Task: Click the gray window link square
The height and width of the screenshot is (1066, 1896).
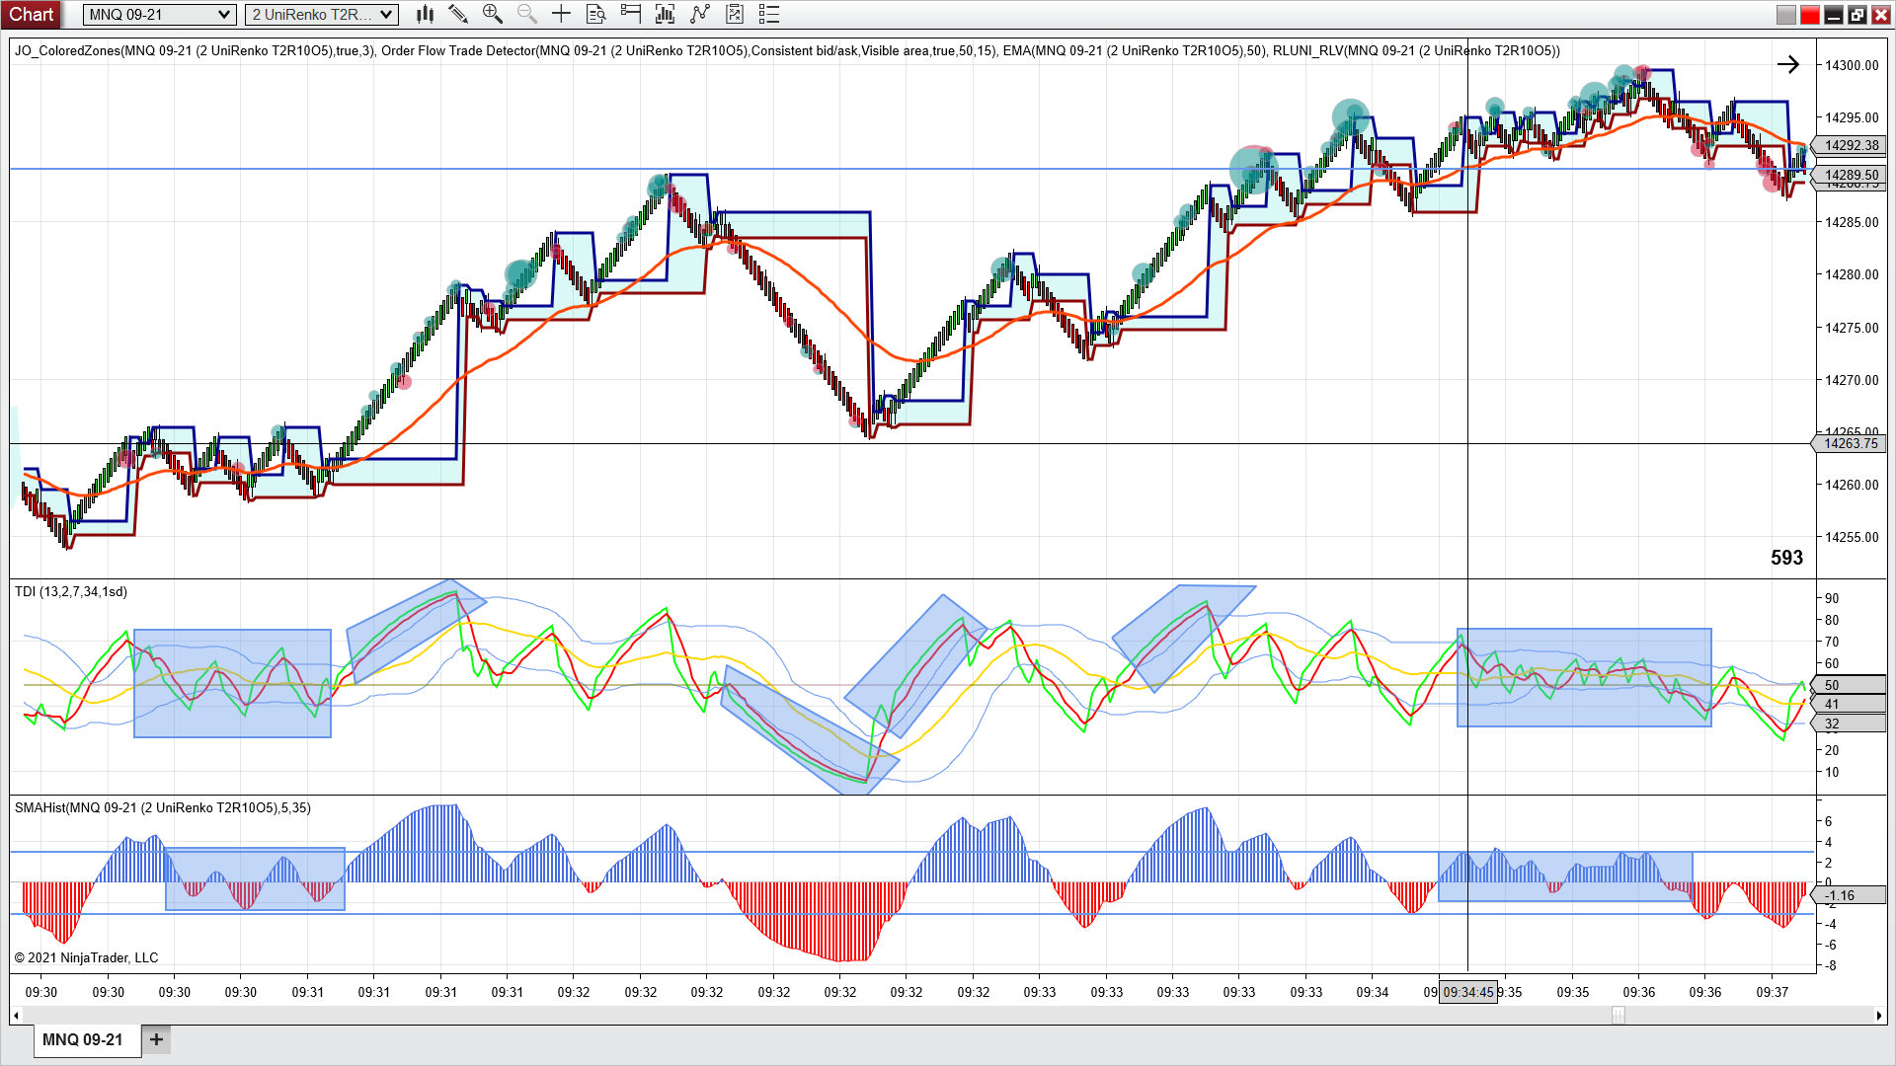Action: [1785, 15]
